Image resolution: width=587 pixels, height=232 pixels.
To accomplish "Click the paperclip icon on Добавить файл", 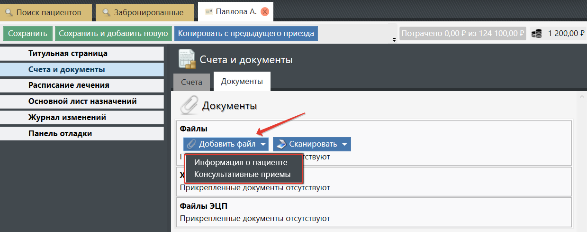I will 191,144.
